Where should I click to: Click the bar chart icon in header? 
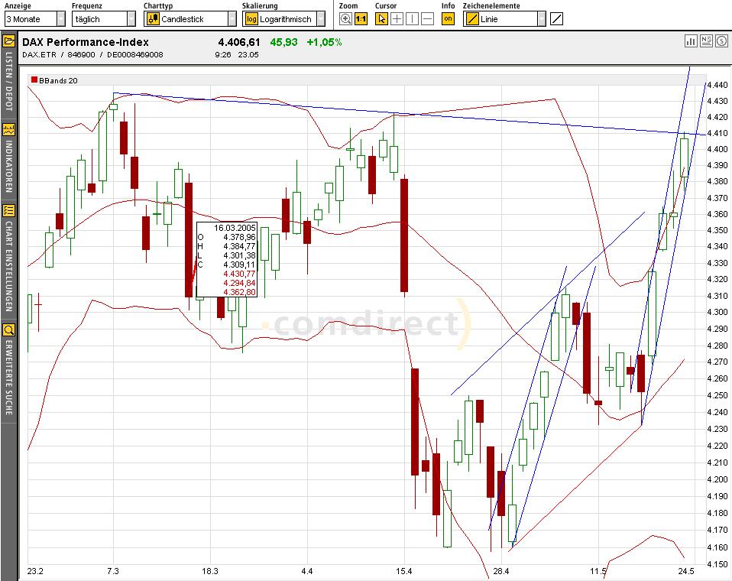point(691,41)
